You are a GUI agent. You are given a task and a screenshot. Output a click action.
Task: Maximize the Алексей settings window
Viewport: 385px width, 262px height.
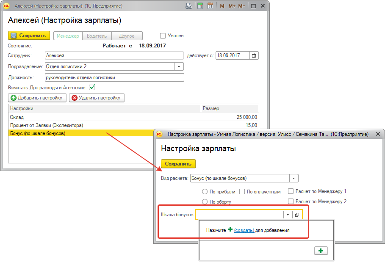253,6
